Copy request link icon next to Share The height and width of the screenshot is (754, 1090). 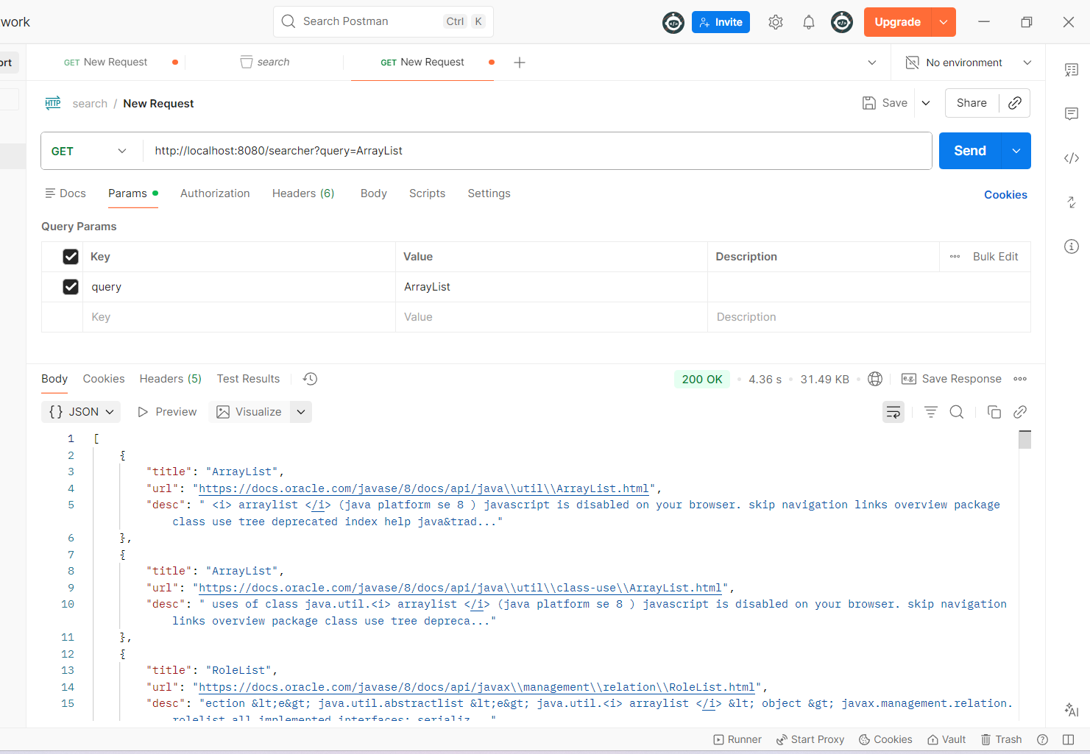(1015, 103)
